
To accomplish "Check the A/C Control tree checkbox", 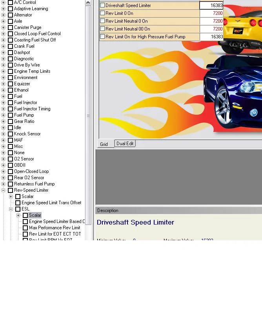I will pyautogui.click(x=11, y=2).
